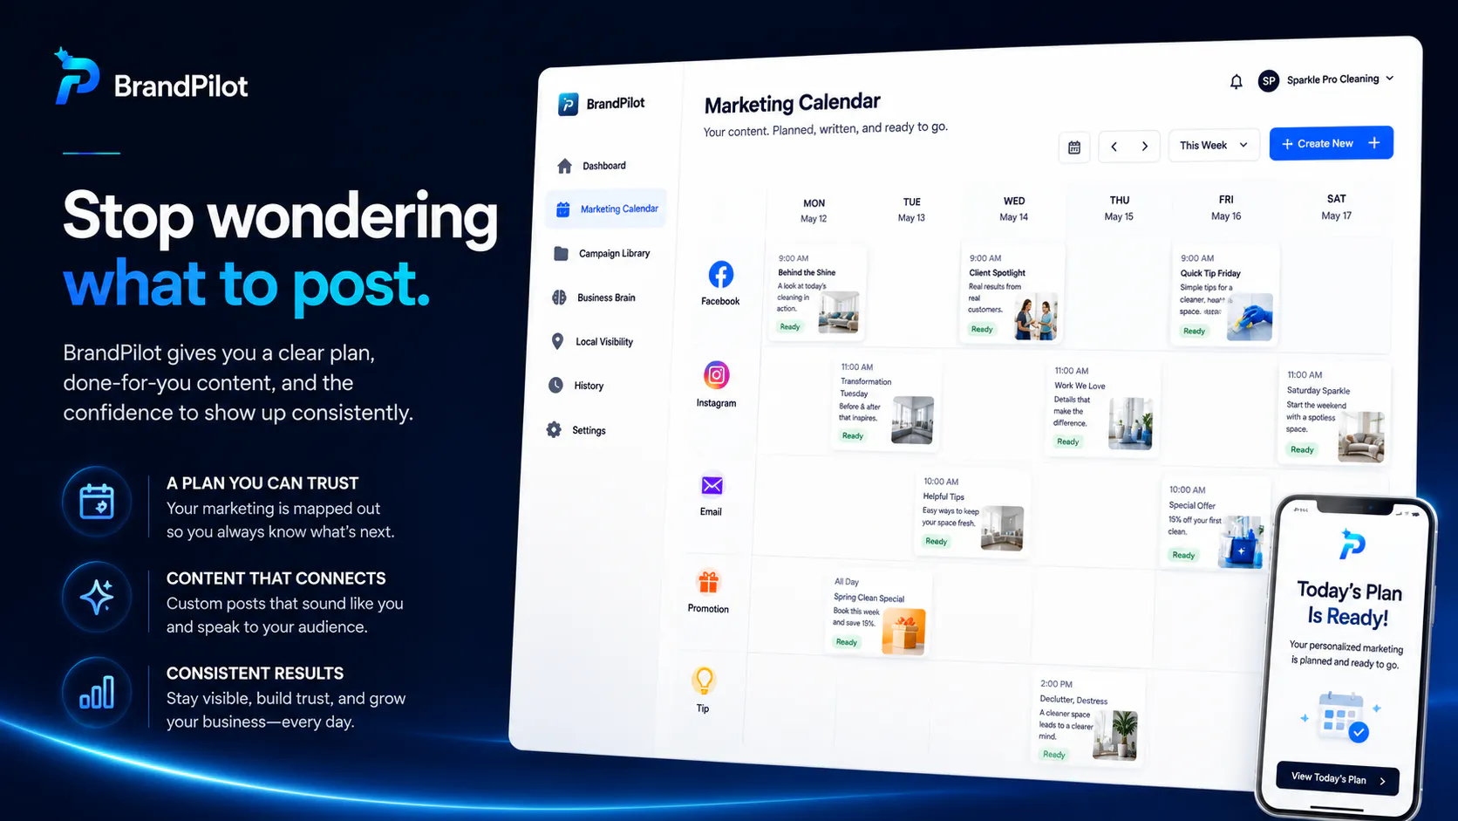The width and height of the screenshot is (1458, 821).
Task: Click the Ready badge on Declutter, Destress
Action: click(x=1054, y=755)
